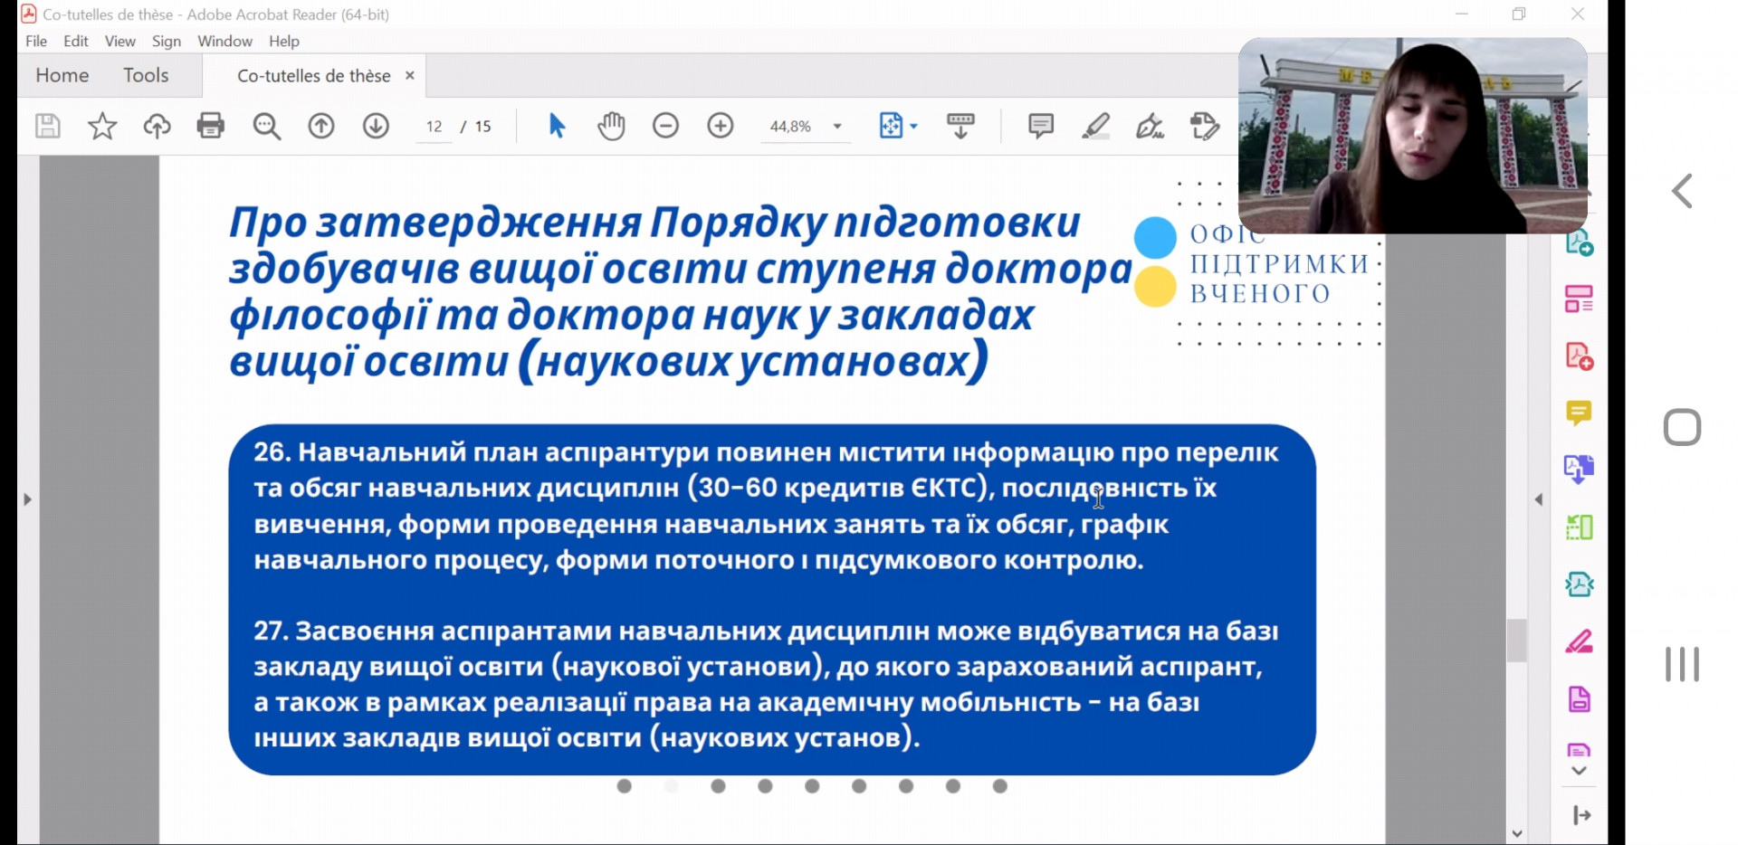Click the page number input field
This screenshot has height=845, width=1738.
(x=434, y=127)
